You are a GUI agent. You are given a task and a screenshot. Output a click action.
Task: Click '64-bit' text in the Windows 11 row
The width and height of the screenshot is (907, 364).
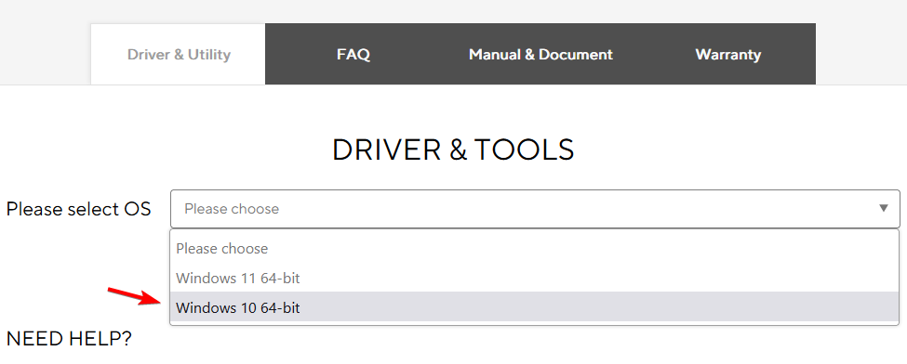tap(280, 278)
